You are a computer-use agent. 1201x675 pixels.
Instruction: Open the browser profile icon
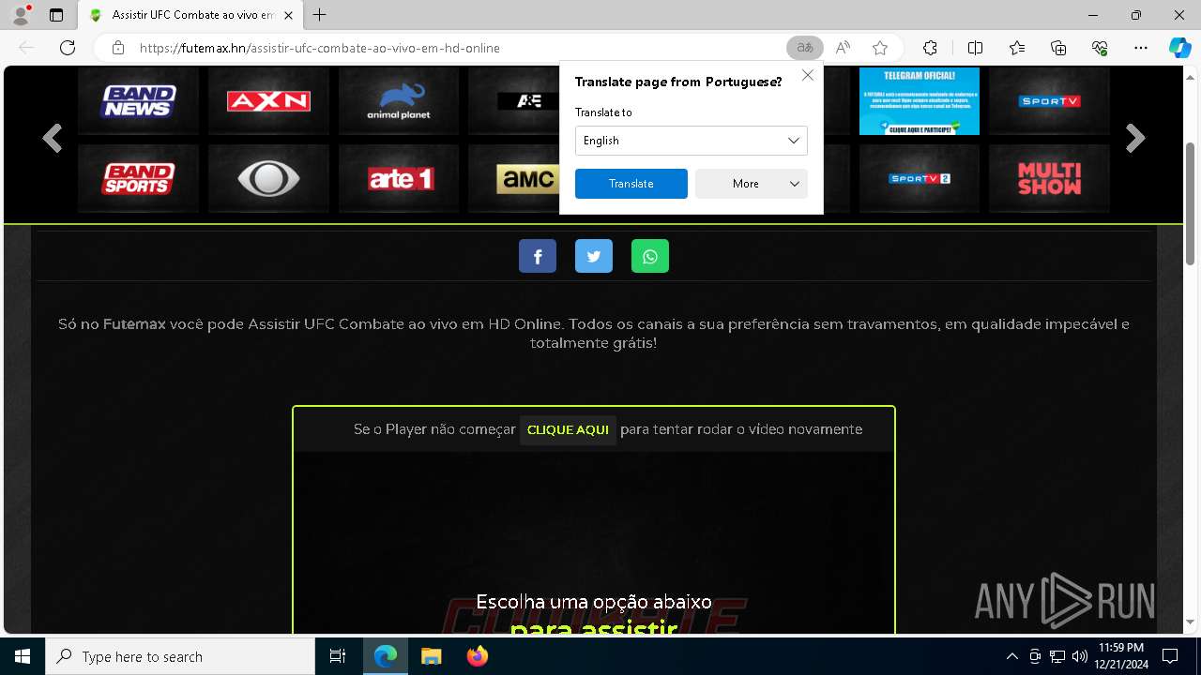20,15
